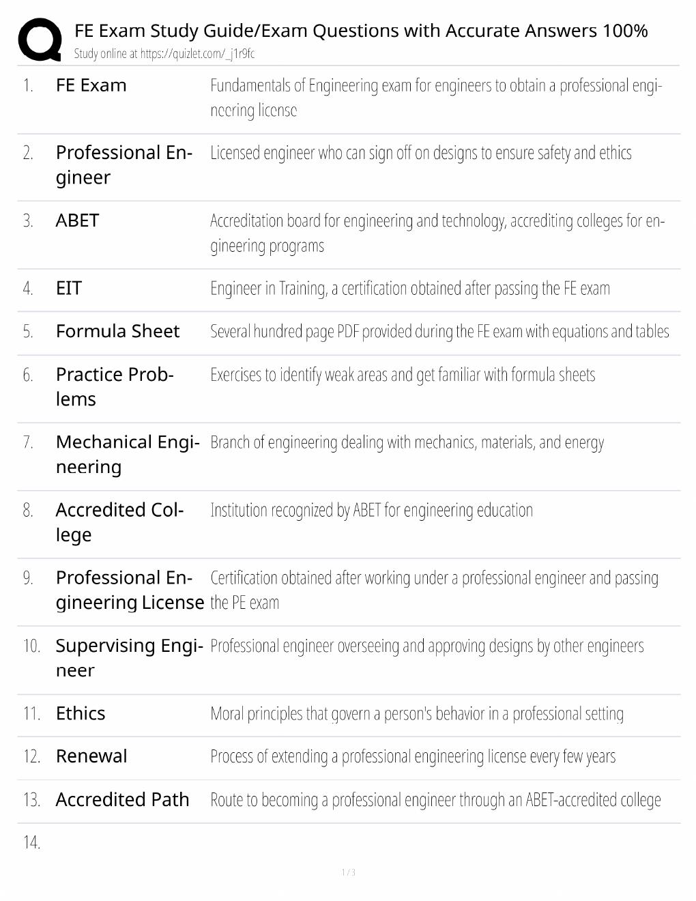The image size is (696, 901).
Task: Open the quizlet.com study link
Action: (164, 53)
